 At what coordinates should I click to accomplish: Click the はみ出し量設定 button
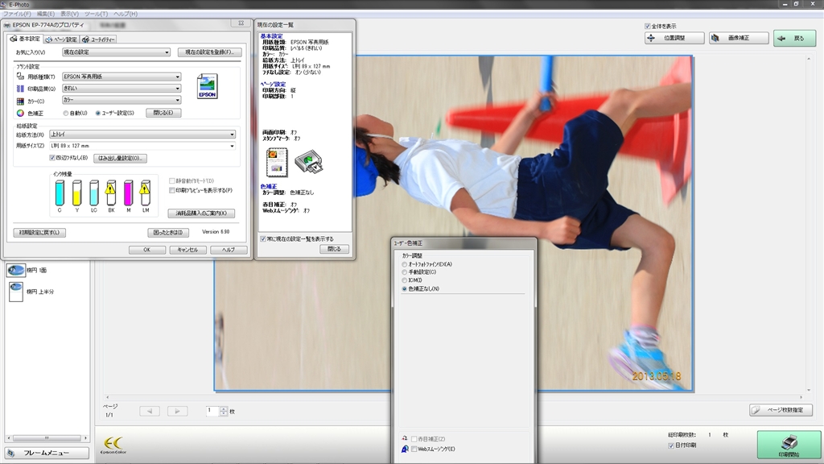[120, 158]
